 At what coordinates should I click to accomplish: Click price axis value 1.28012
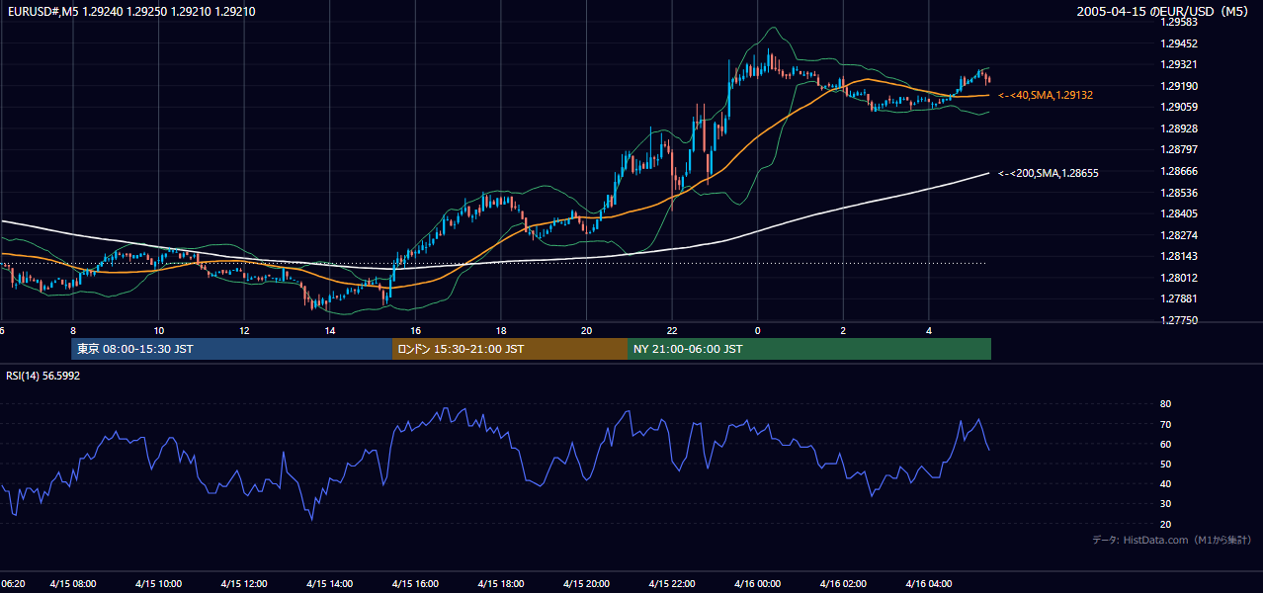(x=1178, y=278)
